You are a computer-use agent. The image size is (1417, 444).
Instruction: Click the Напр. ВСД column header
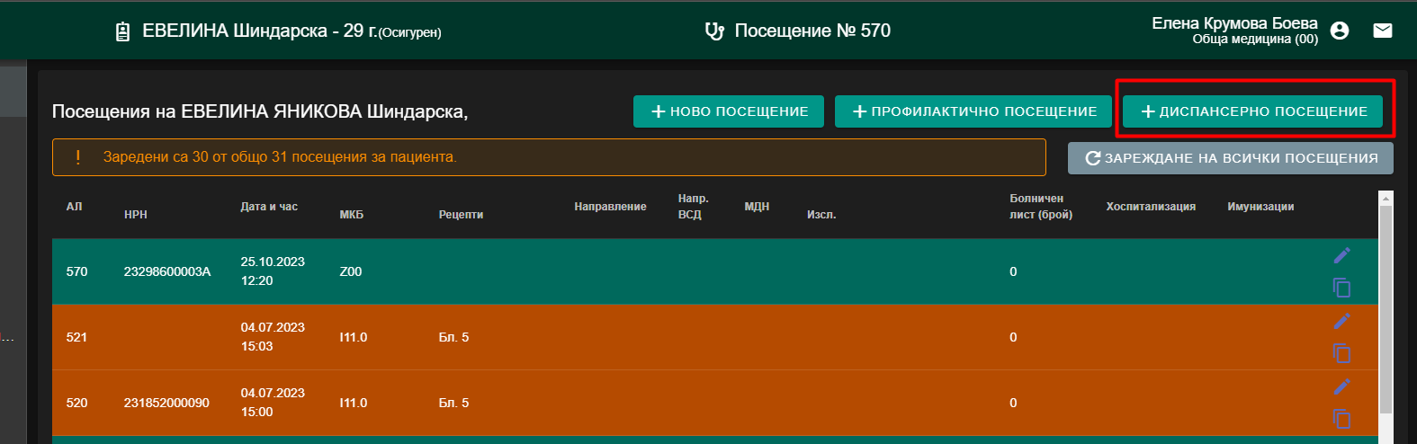pos(693,207)
